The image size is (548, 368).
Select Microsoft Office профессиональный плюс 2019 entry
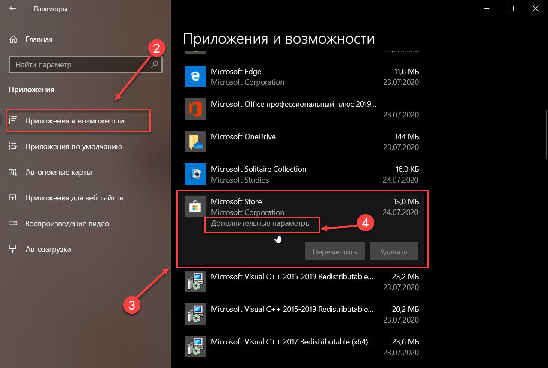click(x=294, y=104)
